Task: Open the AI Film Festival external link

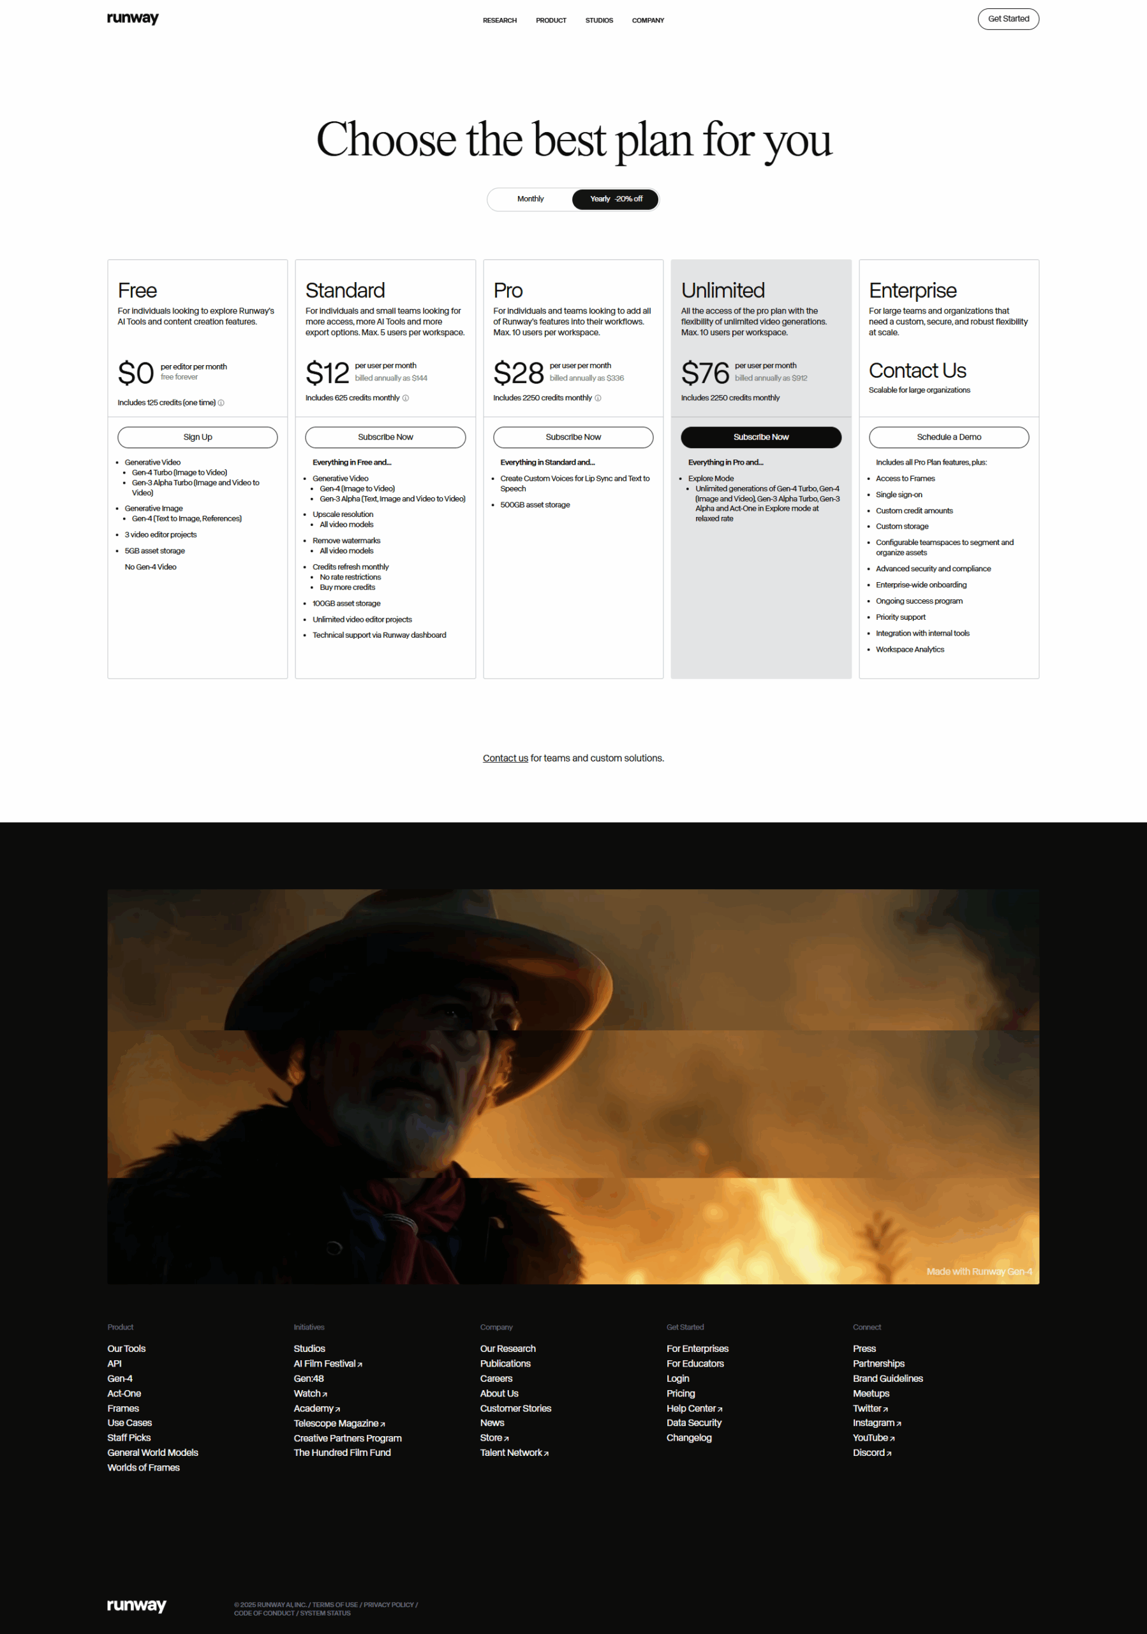Action: coord(328,1363)
